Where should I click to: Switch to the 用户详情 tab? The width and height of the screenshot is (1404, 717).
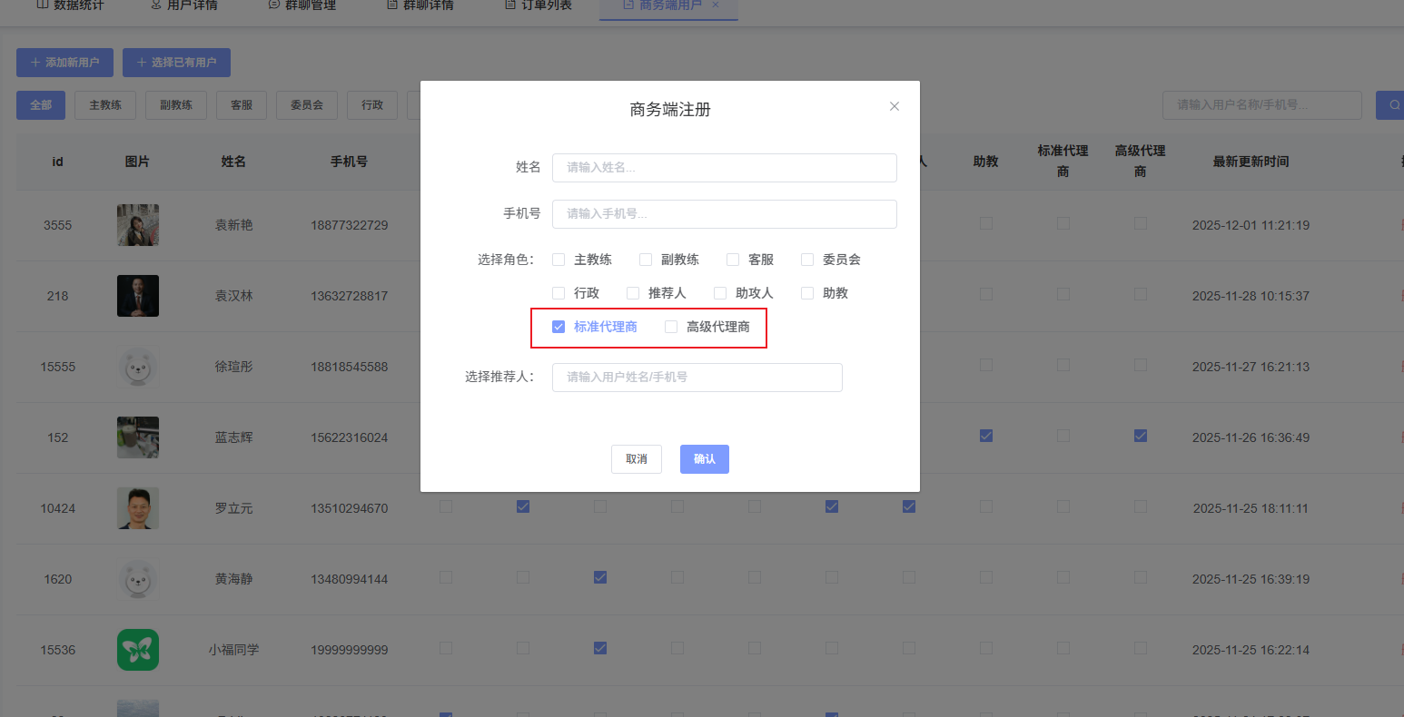click(183, 5)
